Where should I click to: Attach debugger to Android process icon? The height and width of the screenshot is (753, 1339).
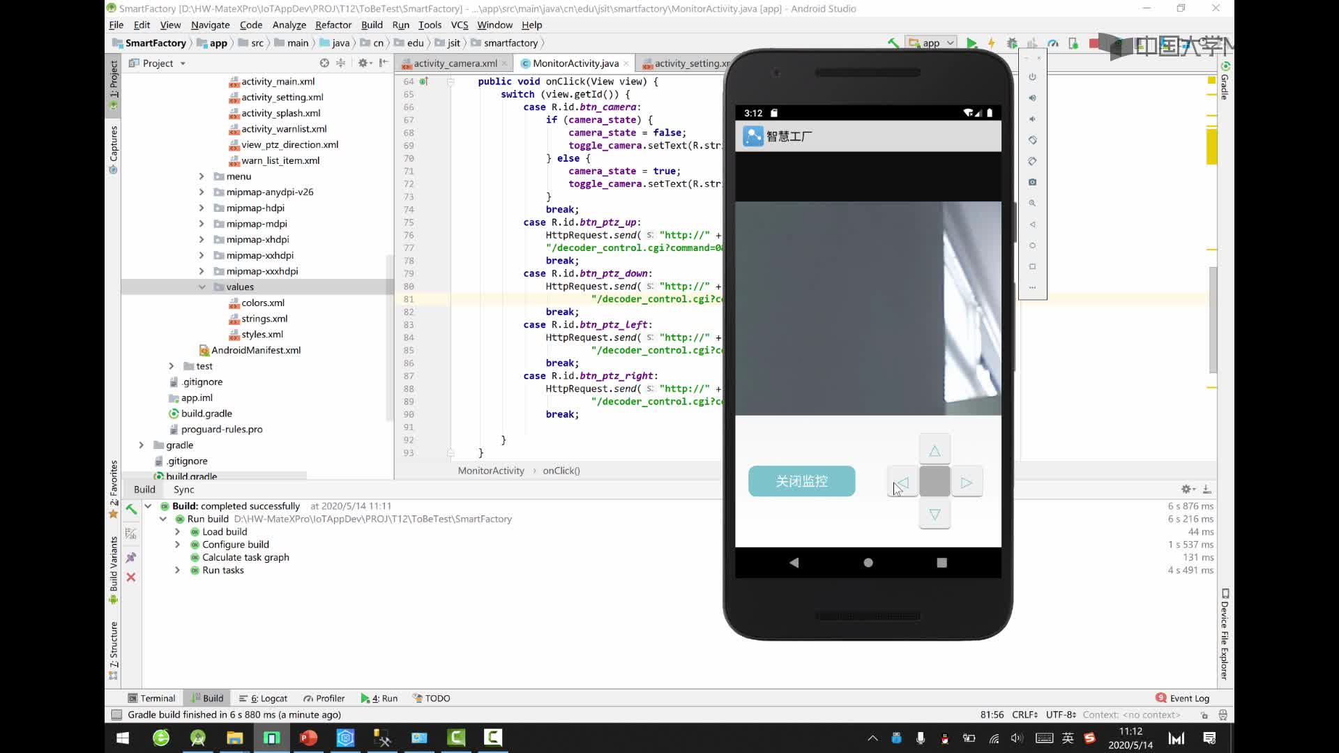click(1073, 43)
